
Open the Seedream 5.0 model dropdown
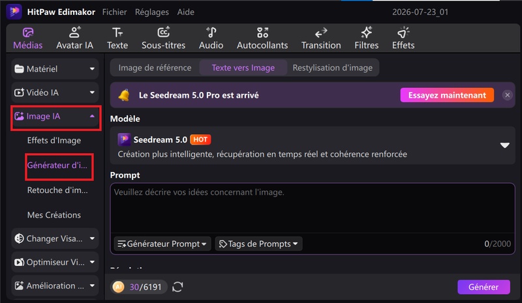504,145
